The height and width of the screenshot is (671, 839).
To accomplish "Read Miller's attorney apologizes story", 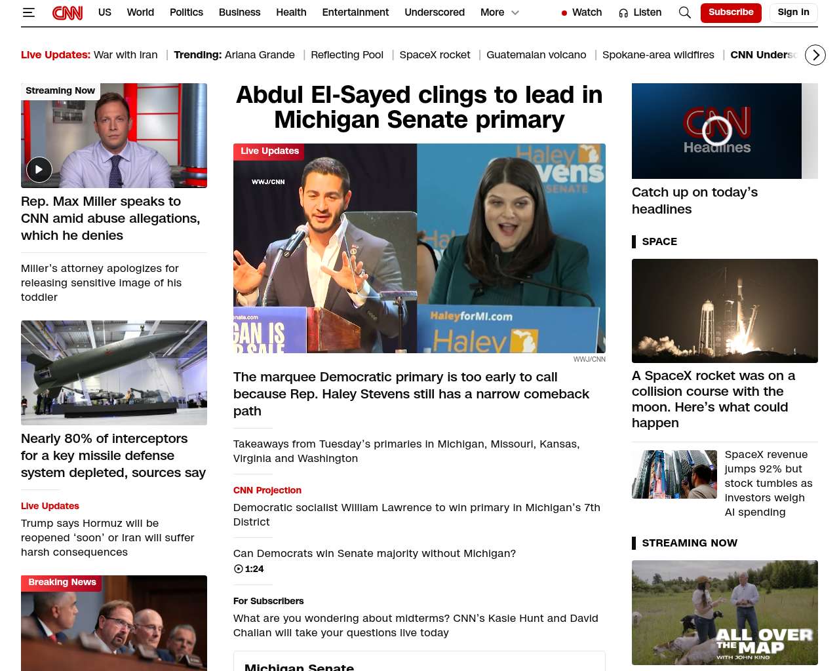I will tap(101, 283).
